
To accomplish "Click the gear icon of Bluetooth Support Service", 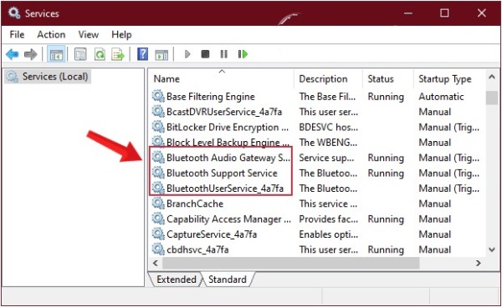I will (158, 173).
